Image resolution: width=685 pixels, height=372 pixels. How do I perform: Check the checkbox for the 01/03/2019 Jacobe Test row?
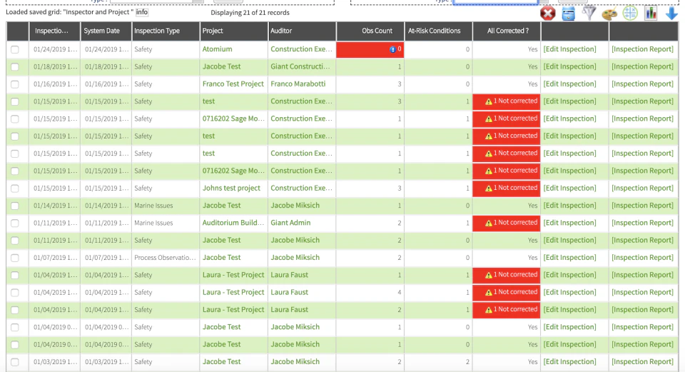point(15,362)
